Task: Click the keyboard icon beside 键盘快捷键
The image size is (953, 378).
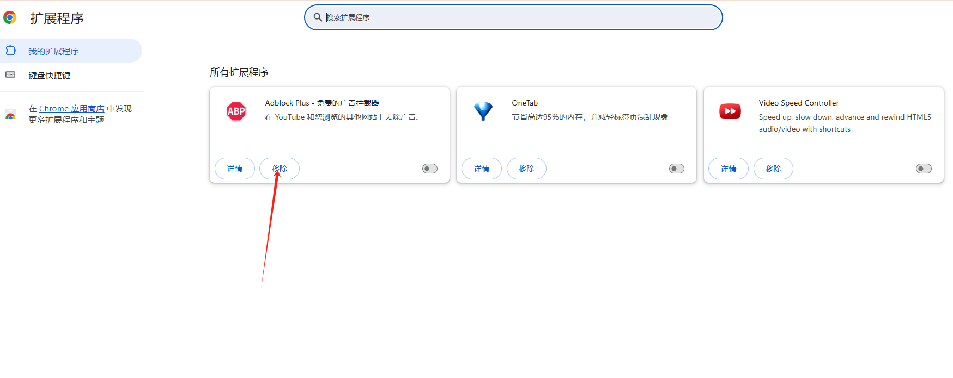Action: tap(10, 75)
